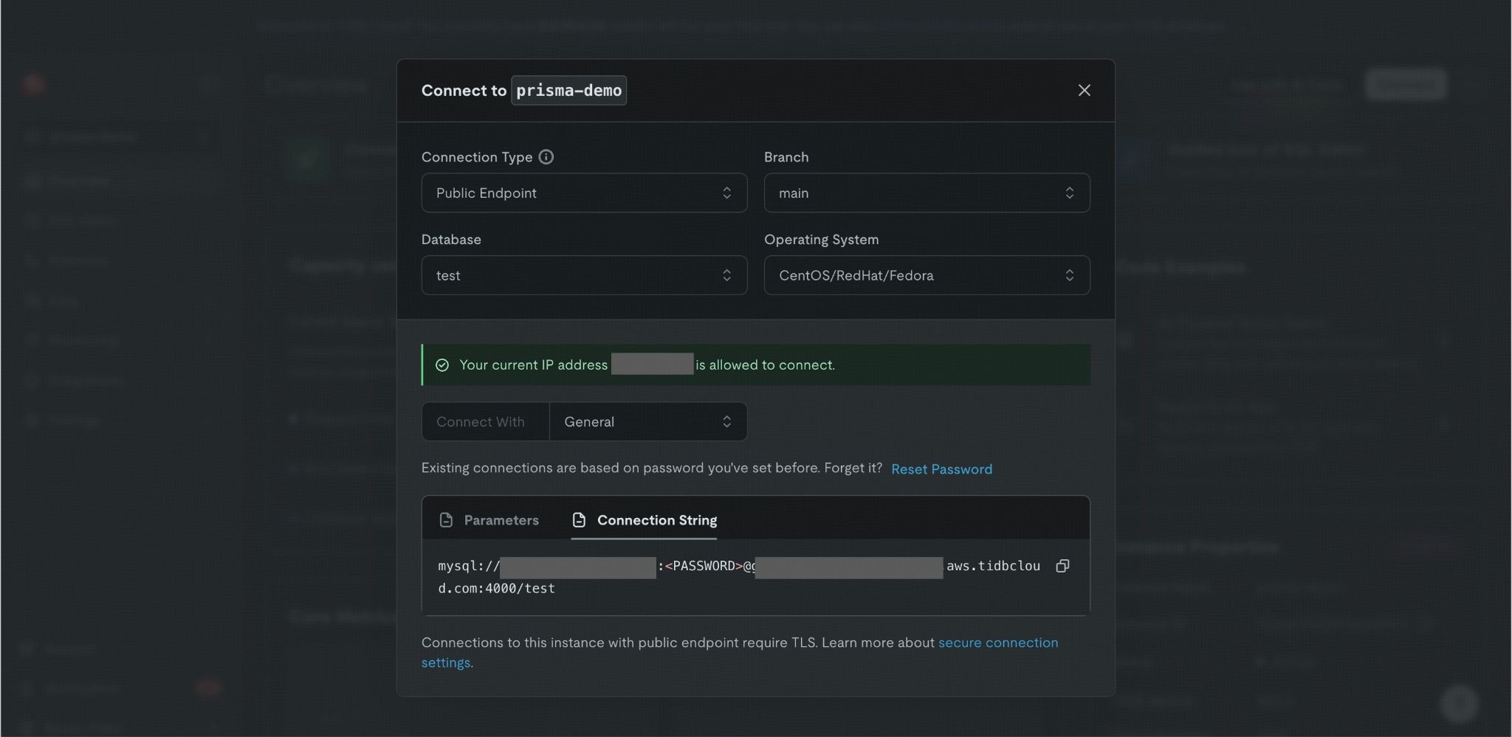Click the Connect With label
The image size is (1512, 737).
[481, 421]
